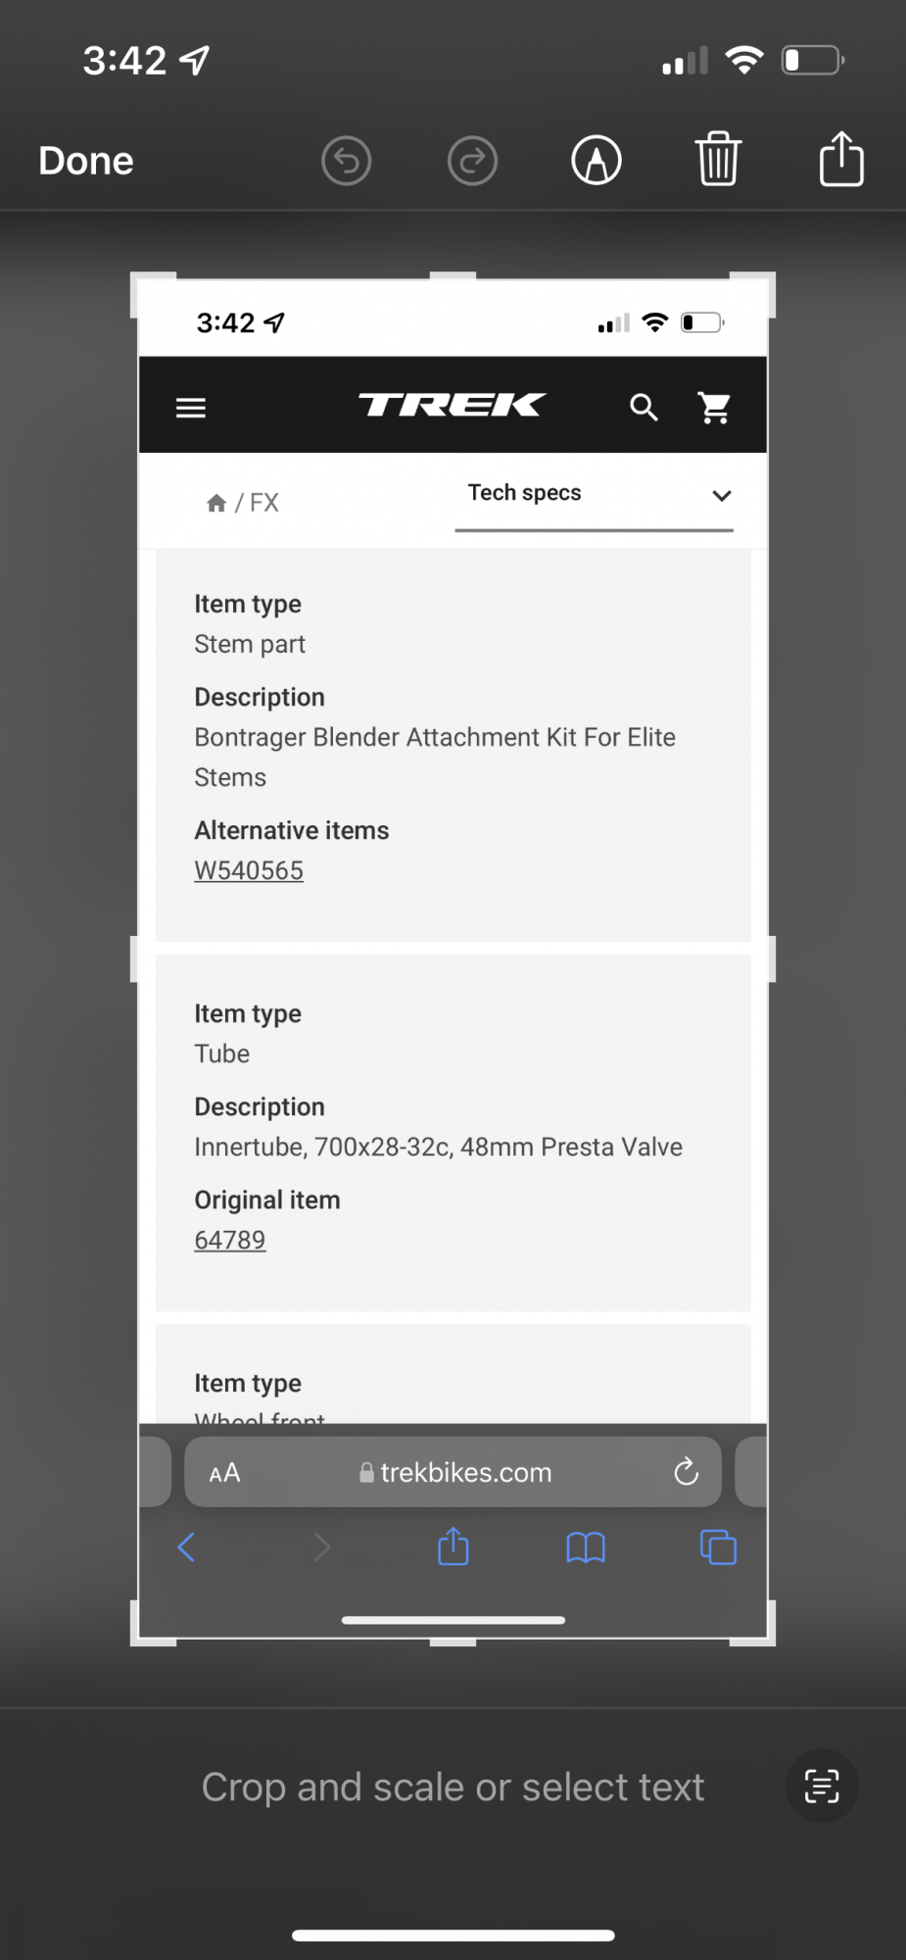The width and height of the screenshot is (906, 1960).
Task: Open the Trek shopping cart
Action: pos(715,408)
